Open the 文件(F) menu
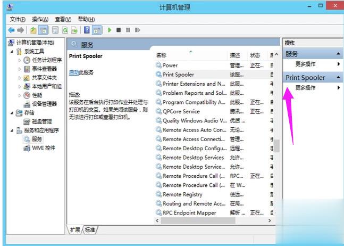The width and height of the screenshot is (344, 246). [18, 19]
